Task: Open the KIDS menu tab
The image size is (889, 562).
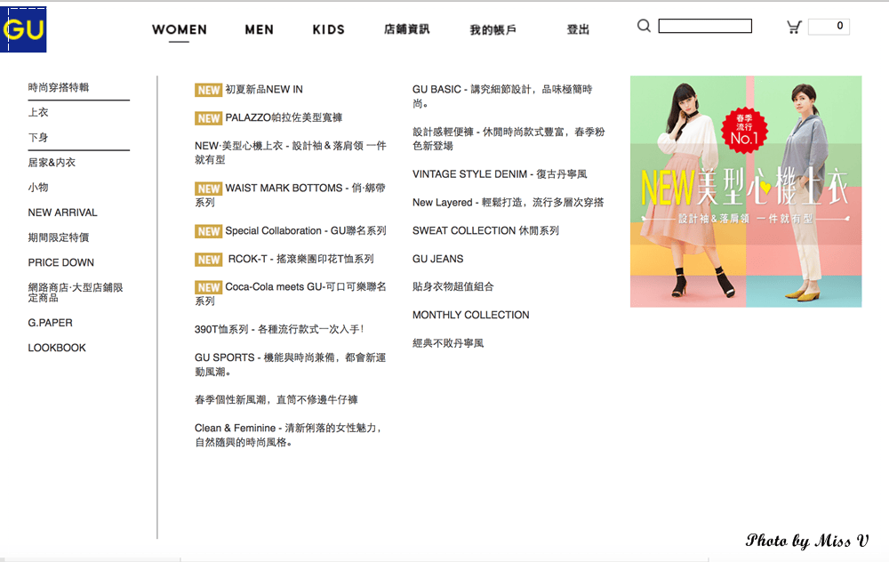Action: click(328, 29)
